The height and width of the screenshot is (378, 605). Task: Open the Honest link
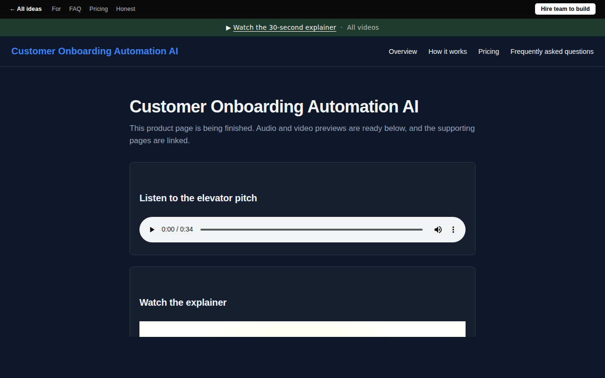coord(126,9)
